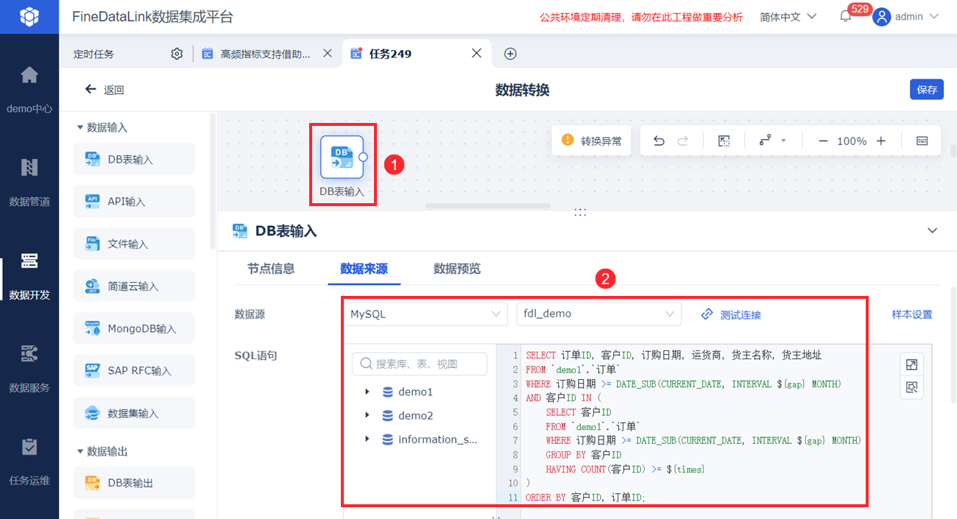This screenshot has height=519, width=957.
Task: Open the fdl_demo connection dropdown
Action: coord(599,314)
